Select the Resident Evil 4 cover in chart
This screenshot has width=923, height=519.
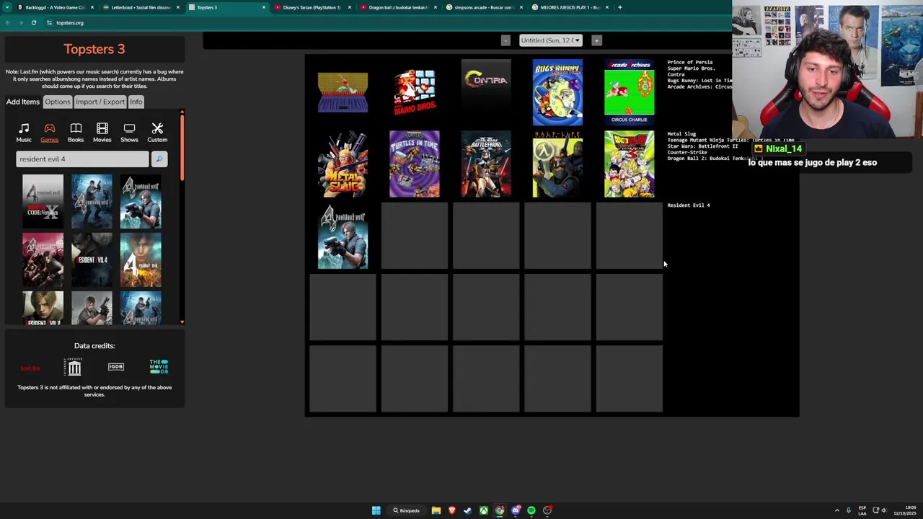(343, 236)
